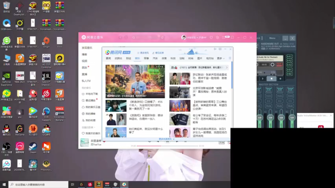Toggle the A2 bus output in Voicemeeter

pos(289,61)
